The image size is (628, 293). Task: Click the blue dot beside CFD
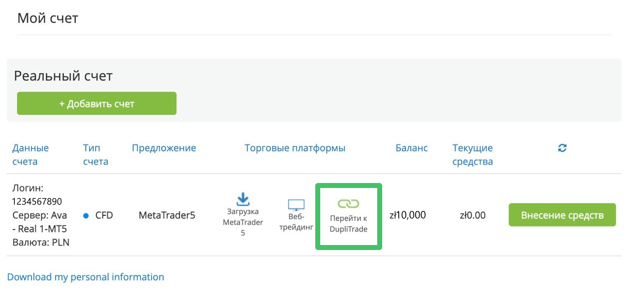pos(86,215)
